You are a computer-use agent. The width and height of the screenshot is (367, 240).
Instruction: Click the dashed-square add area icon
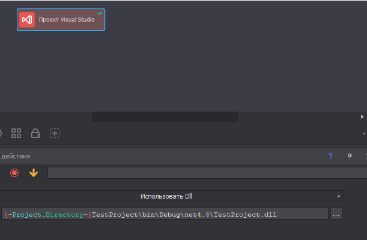55,133
